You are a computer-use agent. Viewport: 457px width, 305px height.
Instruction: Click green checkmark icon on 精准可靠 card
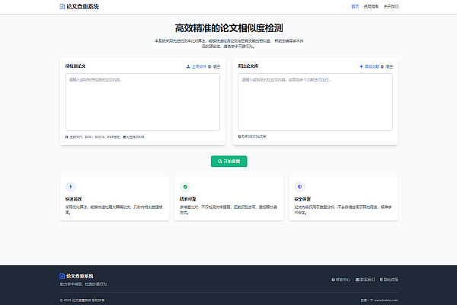pyautogui.click(x=185, y=187)
